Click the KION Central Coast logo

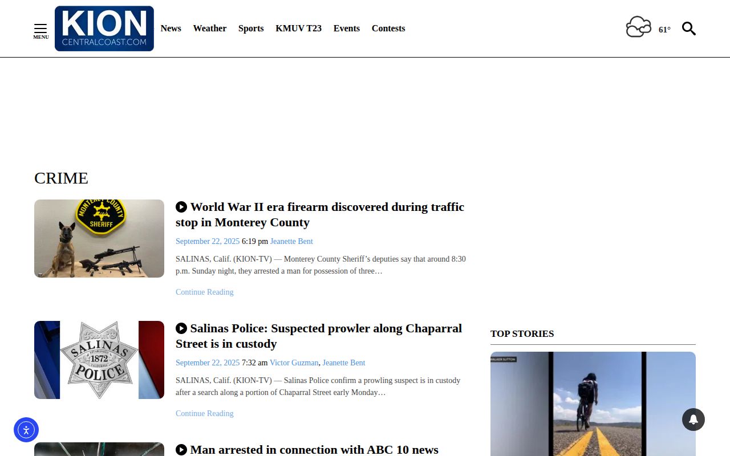104,28
